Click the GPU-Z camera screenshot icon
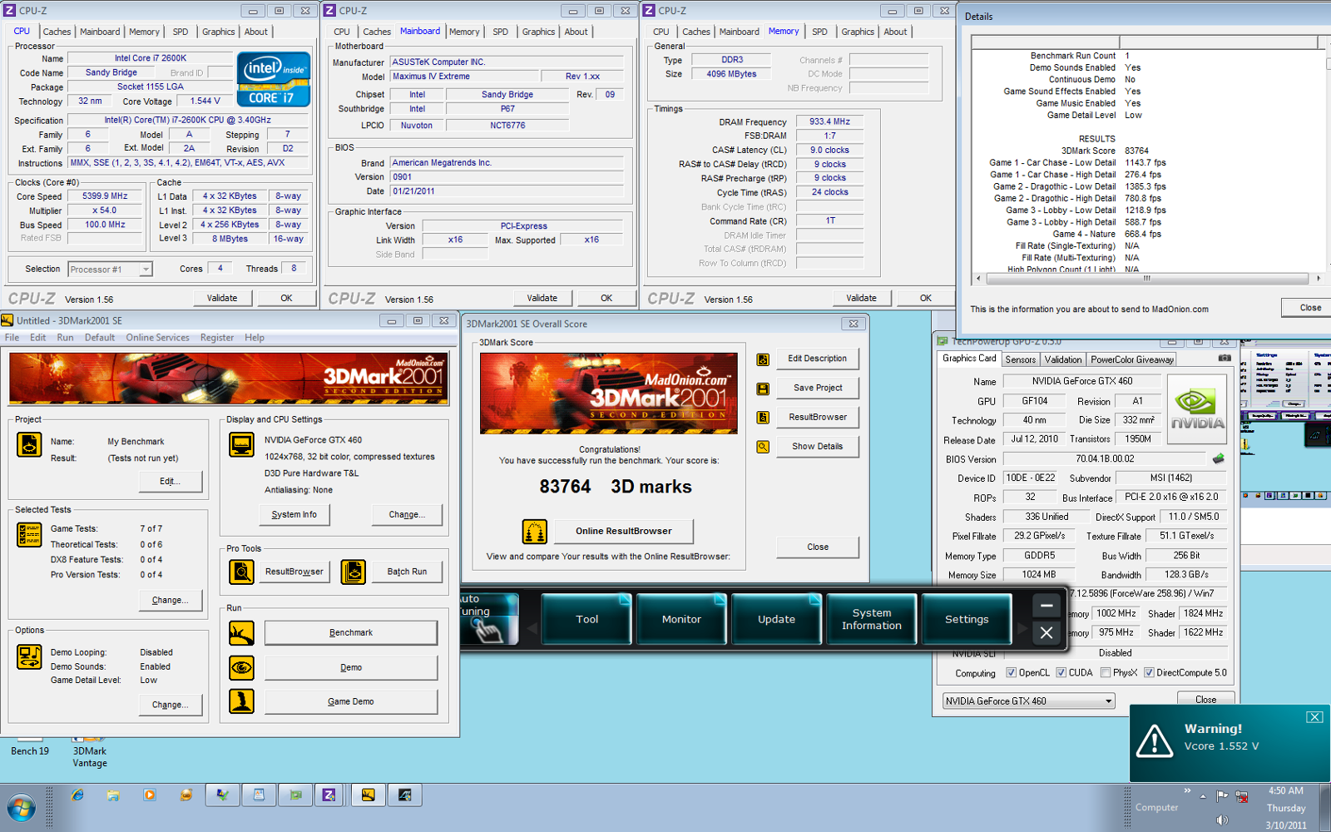Image resolution: width=1331 pixels, height=832 pixels. [1225, 359]
